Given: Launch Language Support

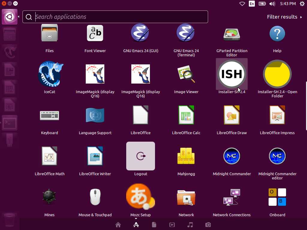Looking at the screenshot, I should (95, 115).
